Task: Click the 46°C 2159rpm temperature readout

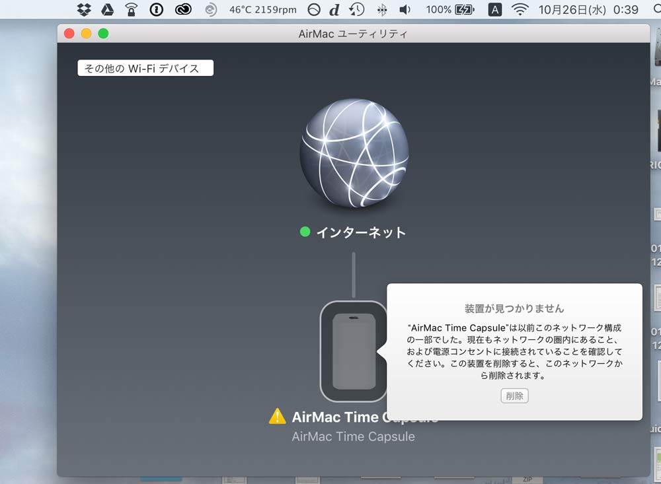Action: [x=263, y=9]
